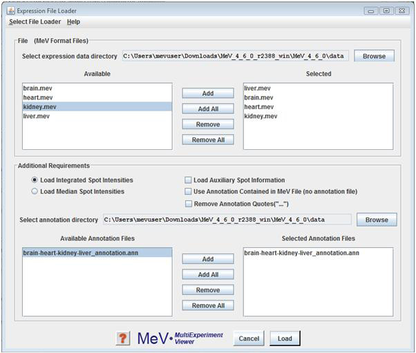The width and height of the screenshot is (416, 353).
Task: Select brain.mev in the Available list
Action: [x=37, y=88]
